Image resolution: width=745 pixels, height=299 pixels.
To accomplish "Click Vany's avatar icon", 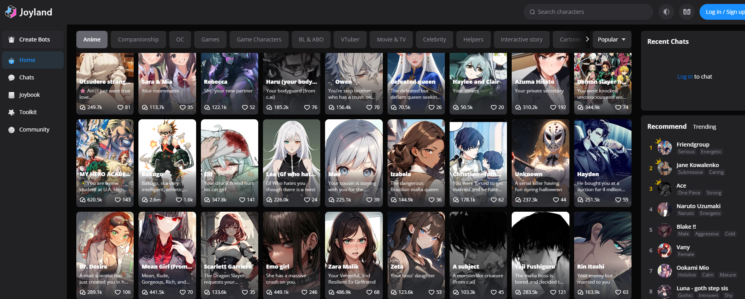I will (664, 250).
